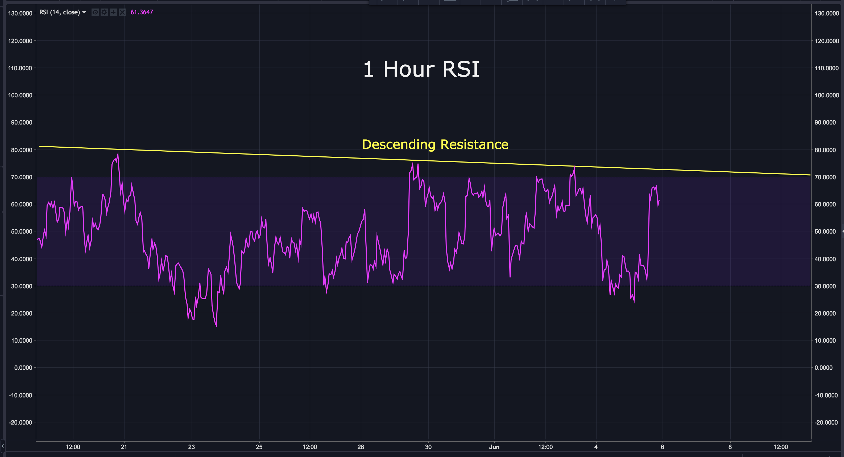Click 0.0000 on the left price scale

[23, 368]
